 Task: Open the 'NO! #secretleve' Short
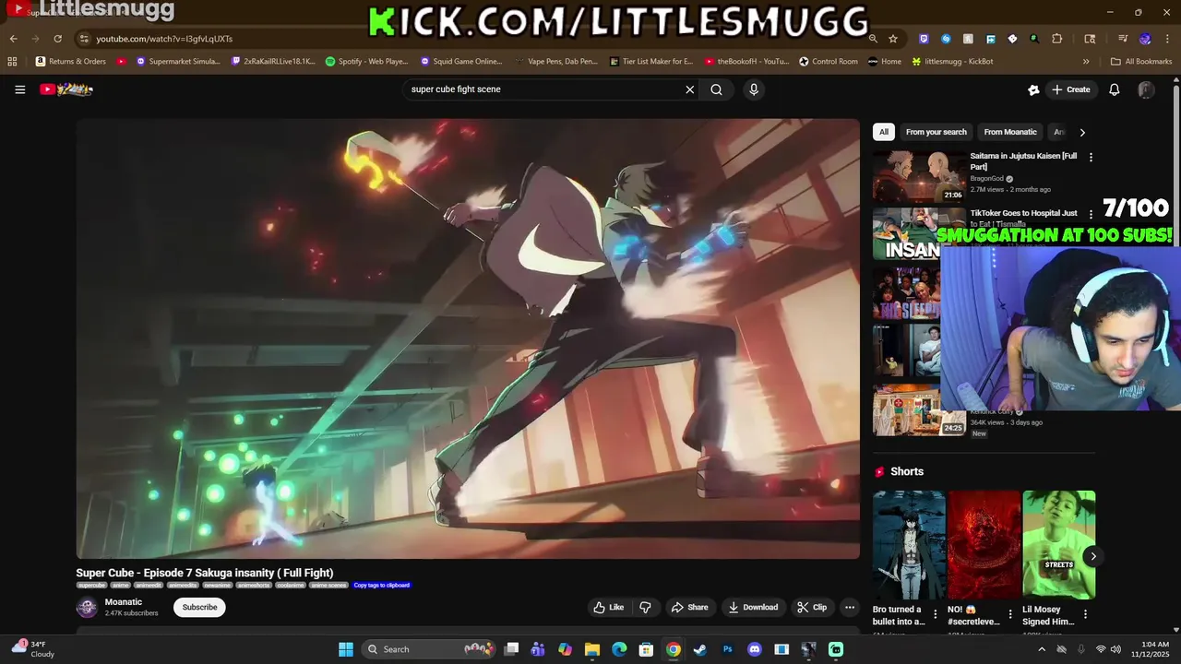984,545
